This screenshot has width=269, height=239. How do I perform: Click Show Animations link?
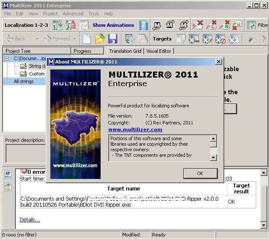pyautogui.click(x=113, y=25)
